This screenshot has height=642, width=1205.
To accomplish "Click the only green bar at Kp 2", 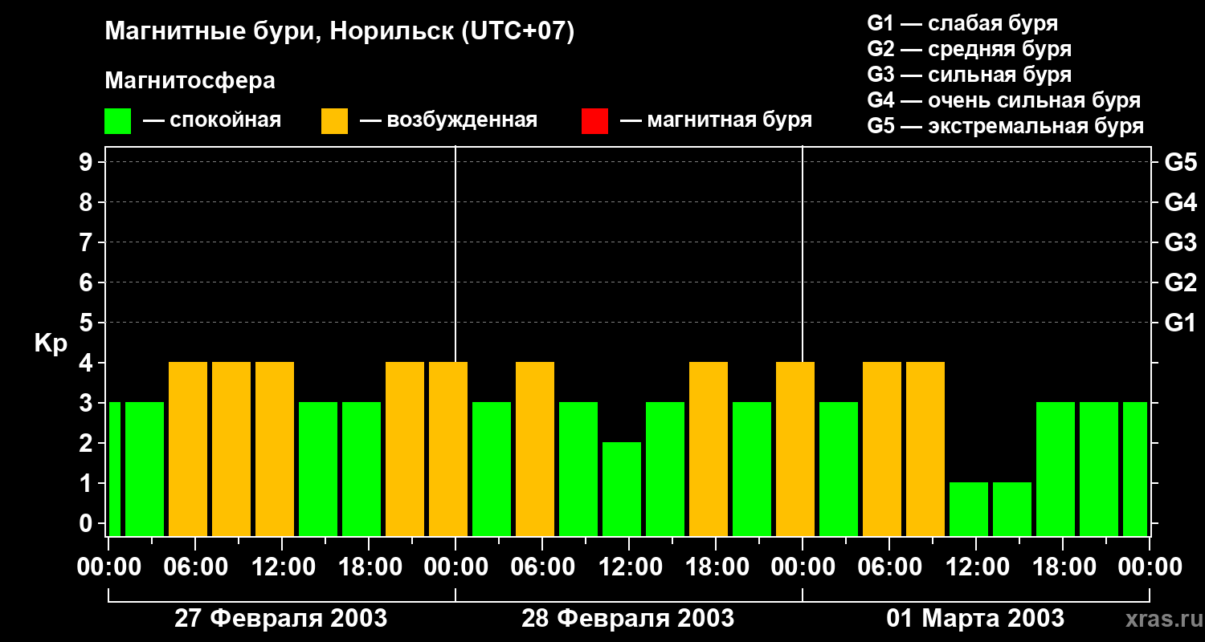I will tap(622, 488).
